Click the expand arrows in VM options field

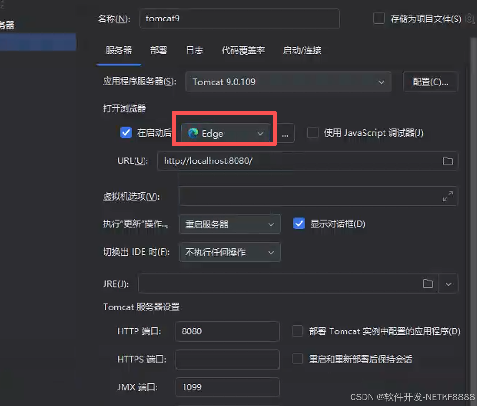pyautogui.click(x=447, y=196)
